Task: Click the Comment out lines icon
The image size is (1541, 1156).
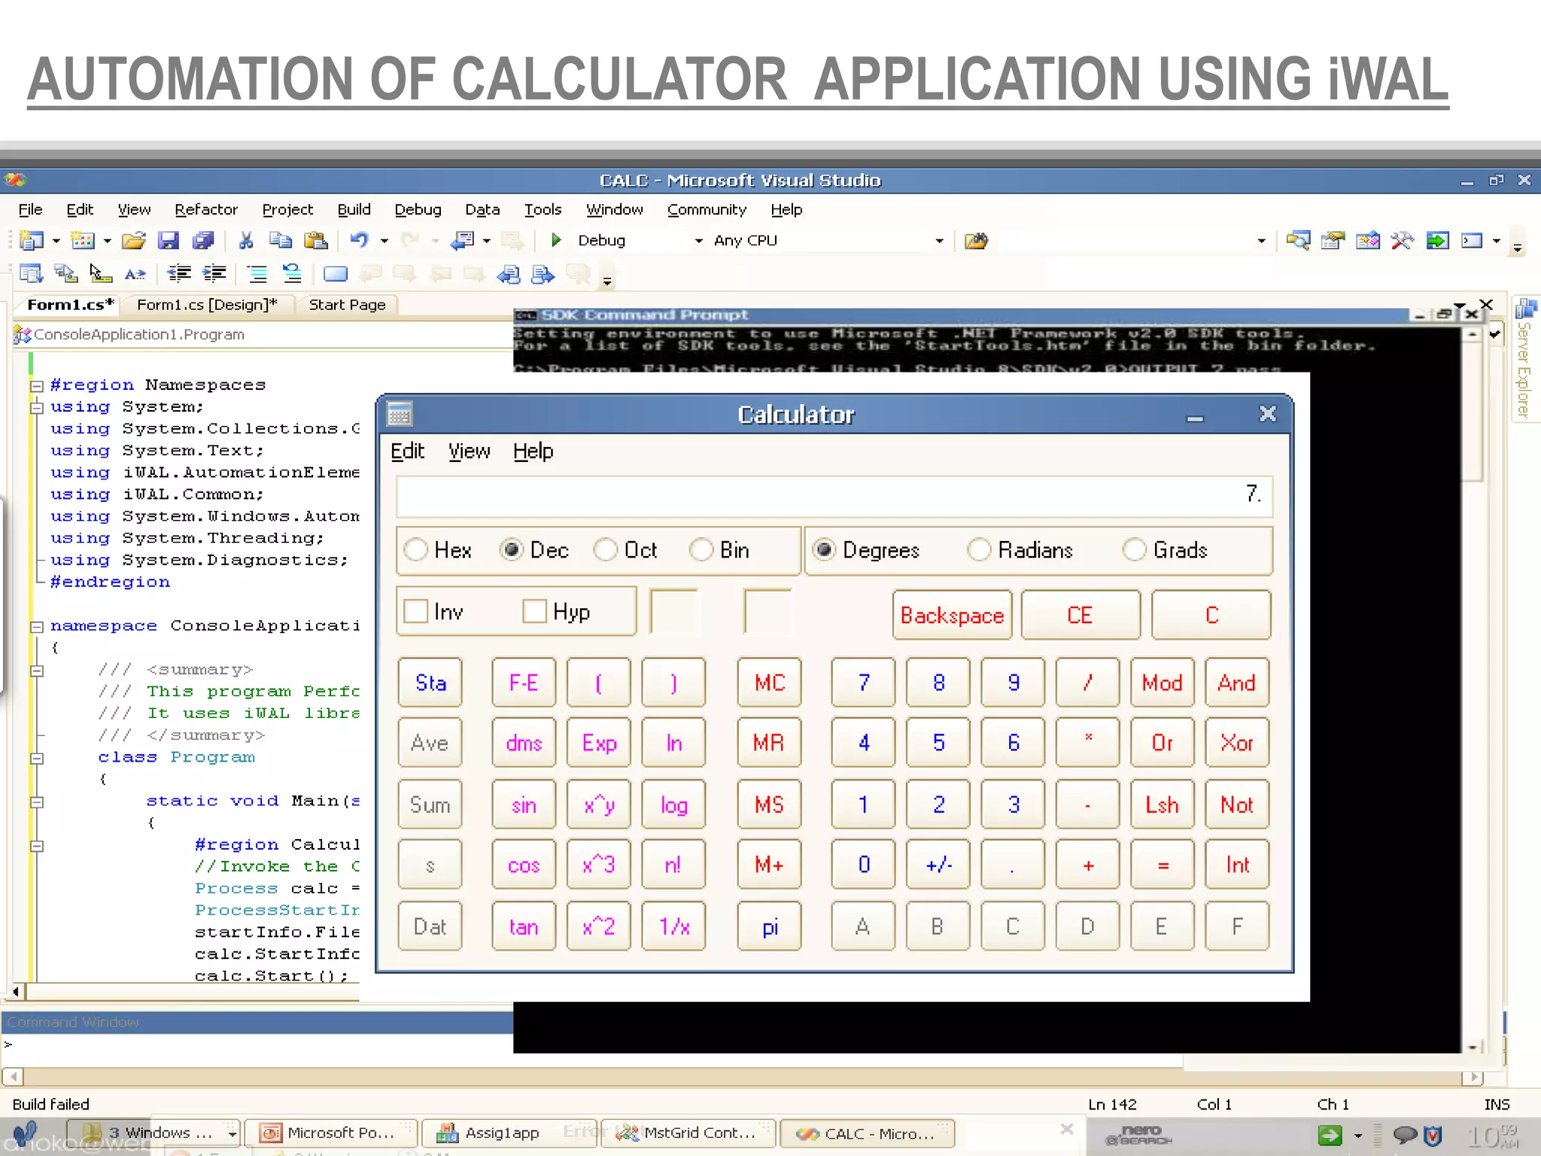Action: pos(257,274)
